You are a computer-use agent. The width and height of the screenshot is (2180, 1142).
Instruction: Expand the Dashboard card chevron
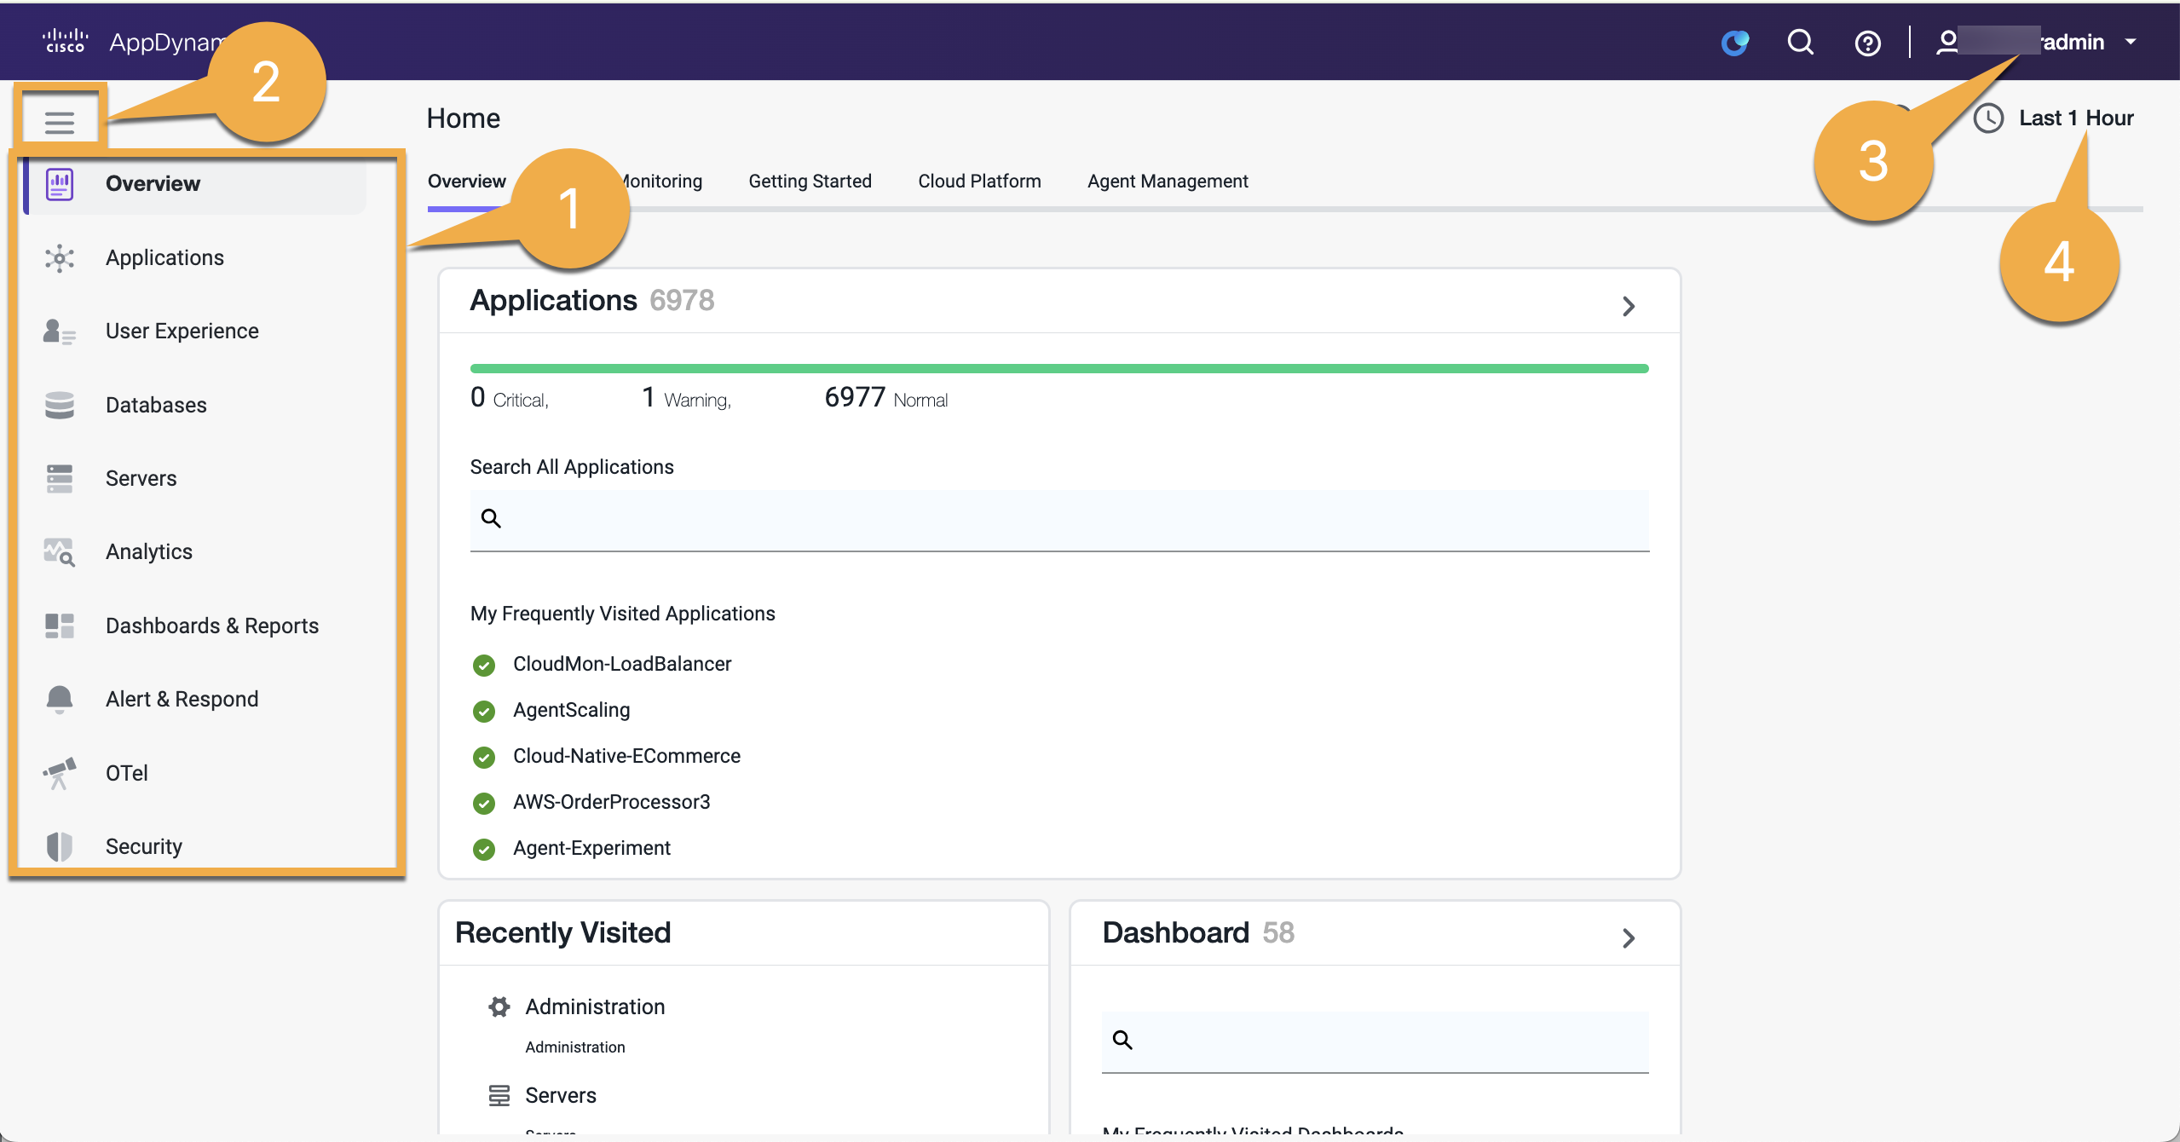pos(1628,938)
